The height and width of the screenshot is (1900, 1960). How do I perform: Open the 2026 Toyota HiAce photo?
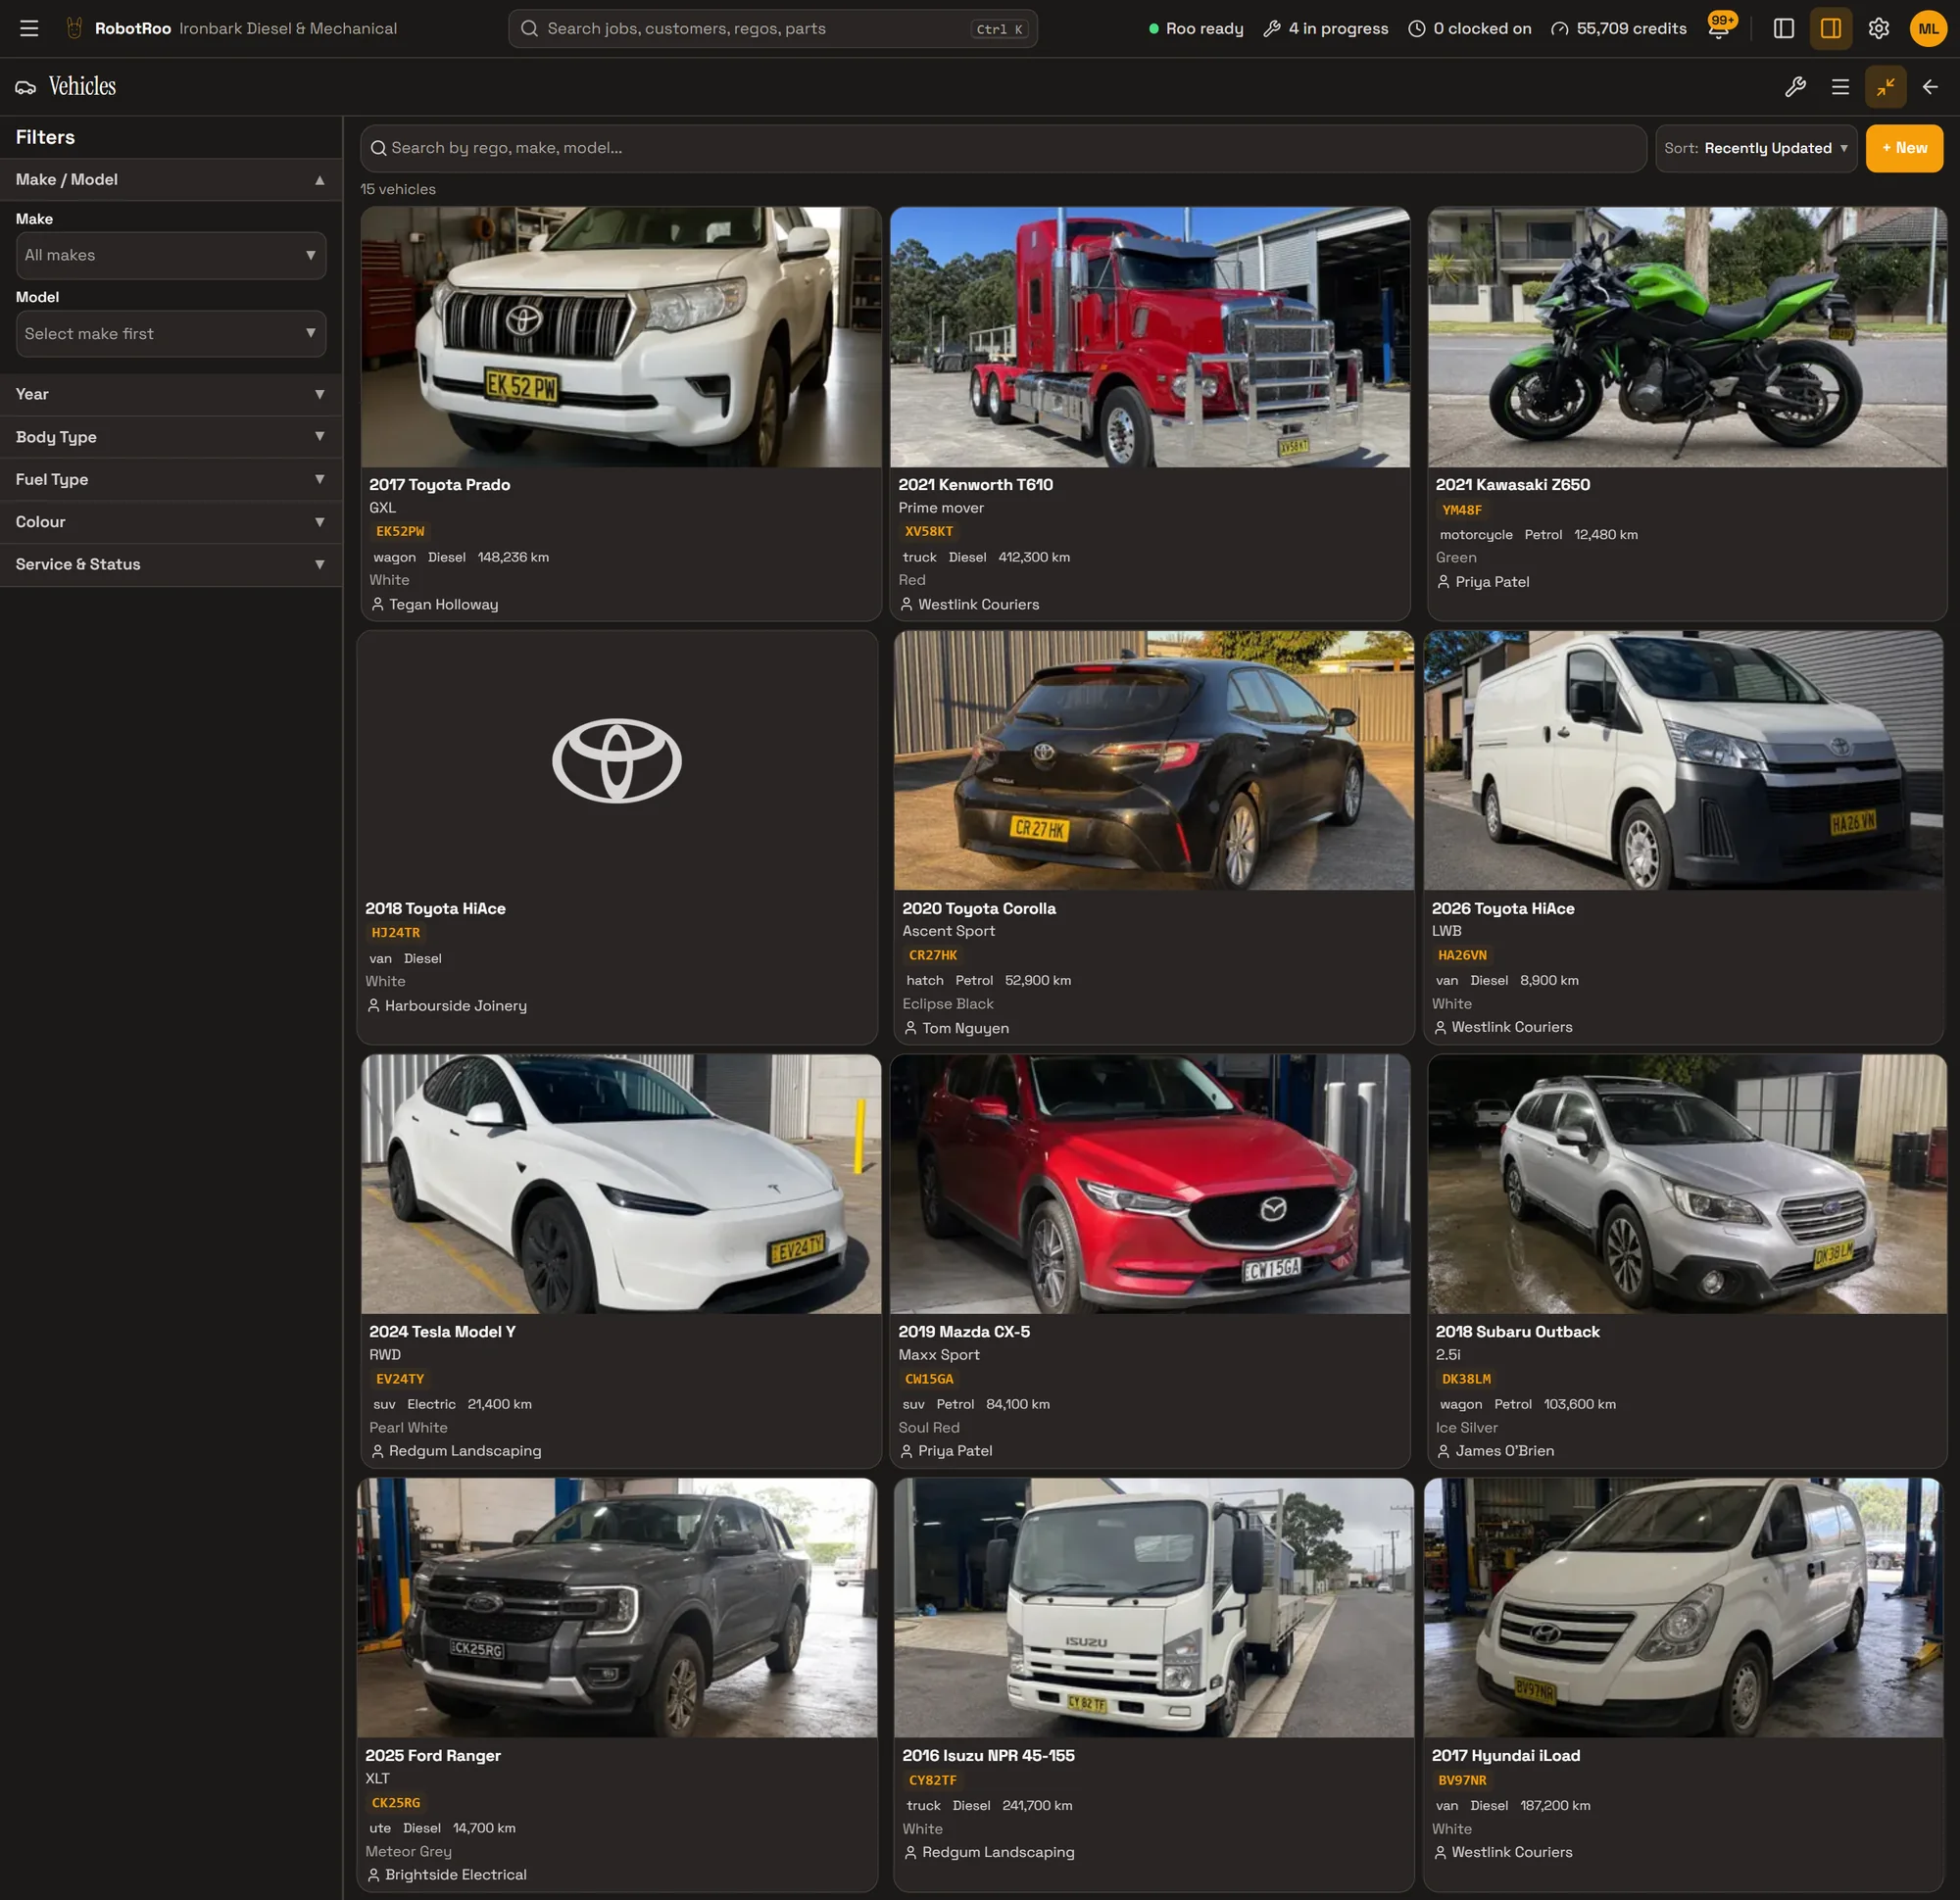pos(1683,760)
